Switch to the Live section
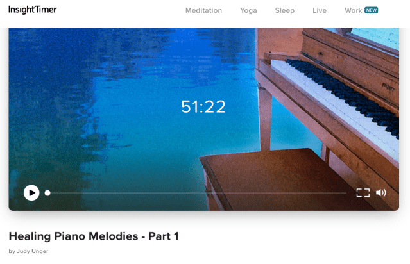 (x=320, y=10)
